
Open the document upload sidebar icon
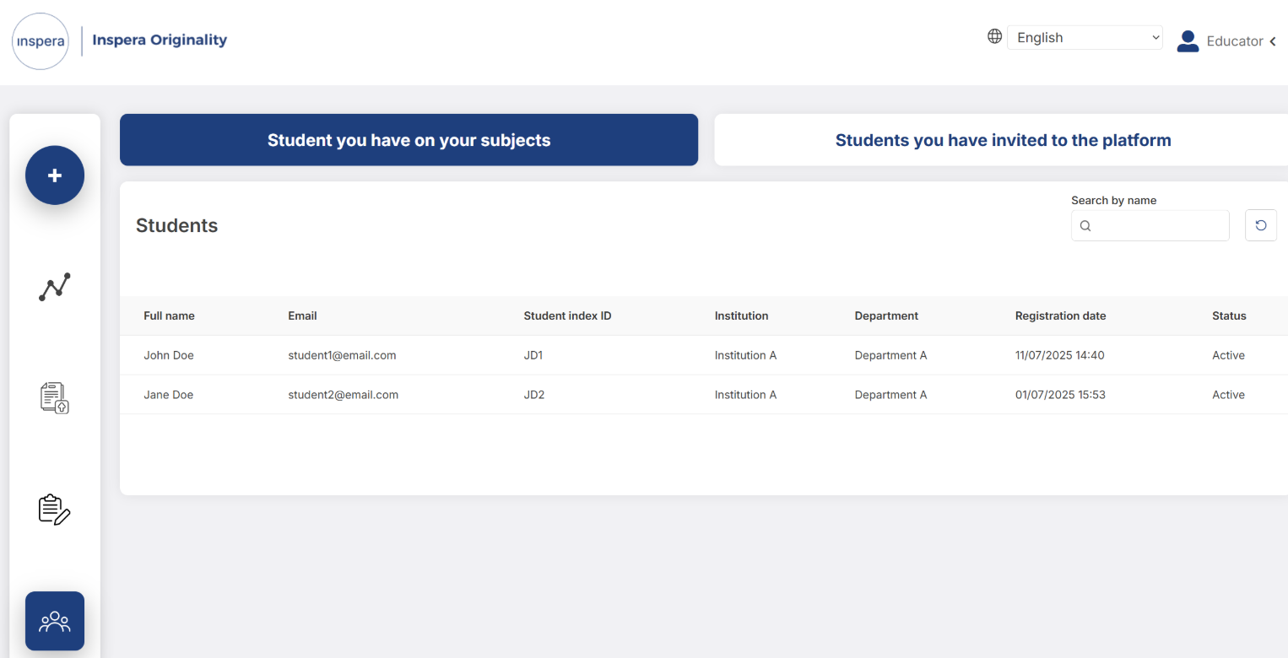(55, 397)
